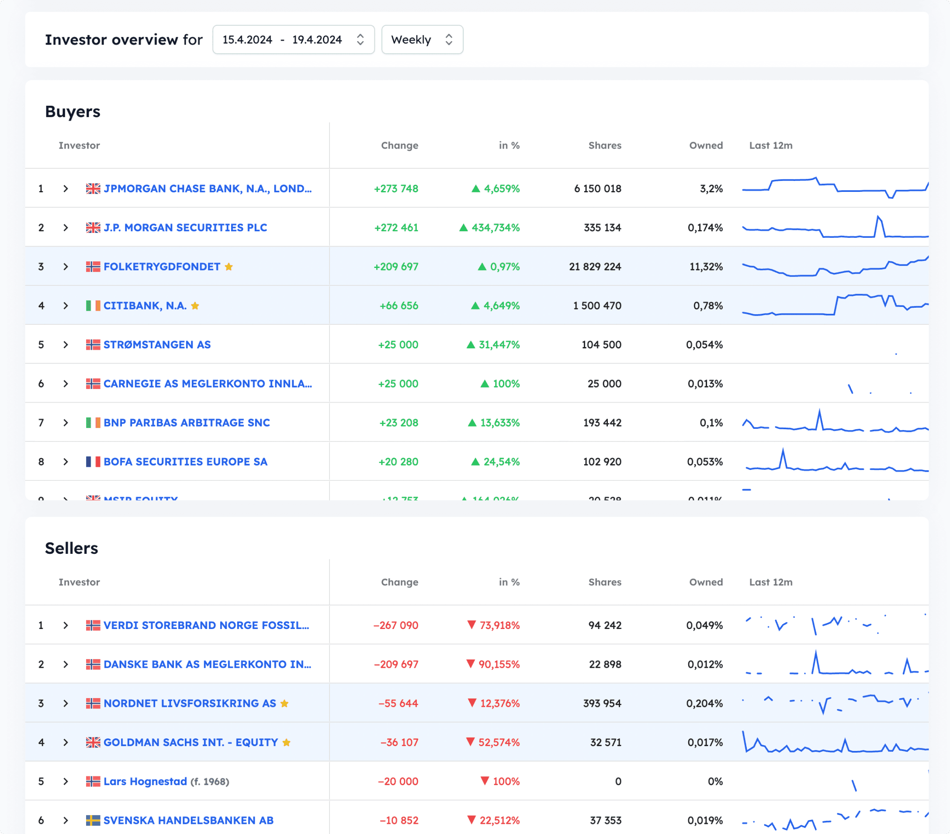Expand Carnegie AS Meglerkonto row chevron
The height and width of the screenshot is (834, 950).
(x=66, y=384)
